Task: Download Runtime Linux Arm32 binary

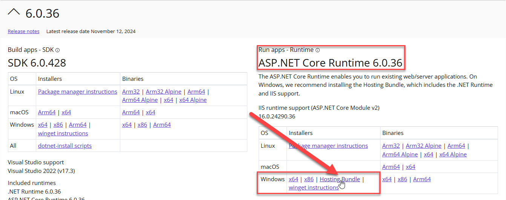Action: (391, 146)
